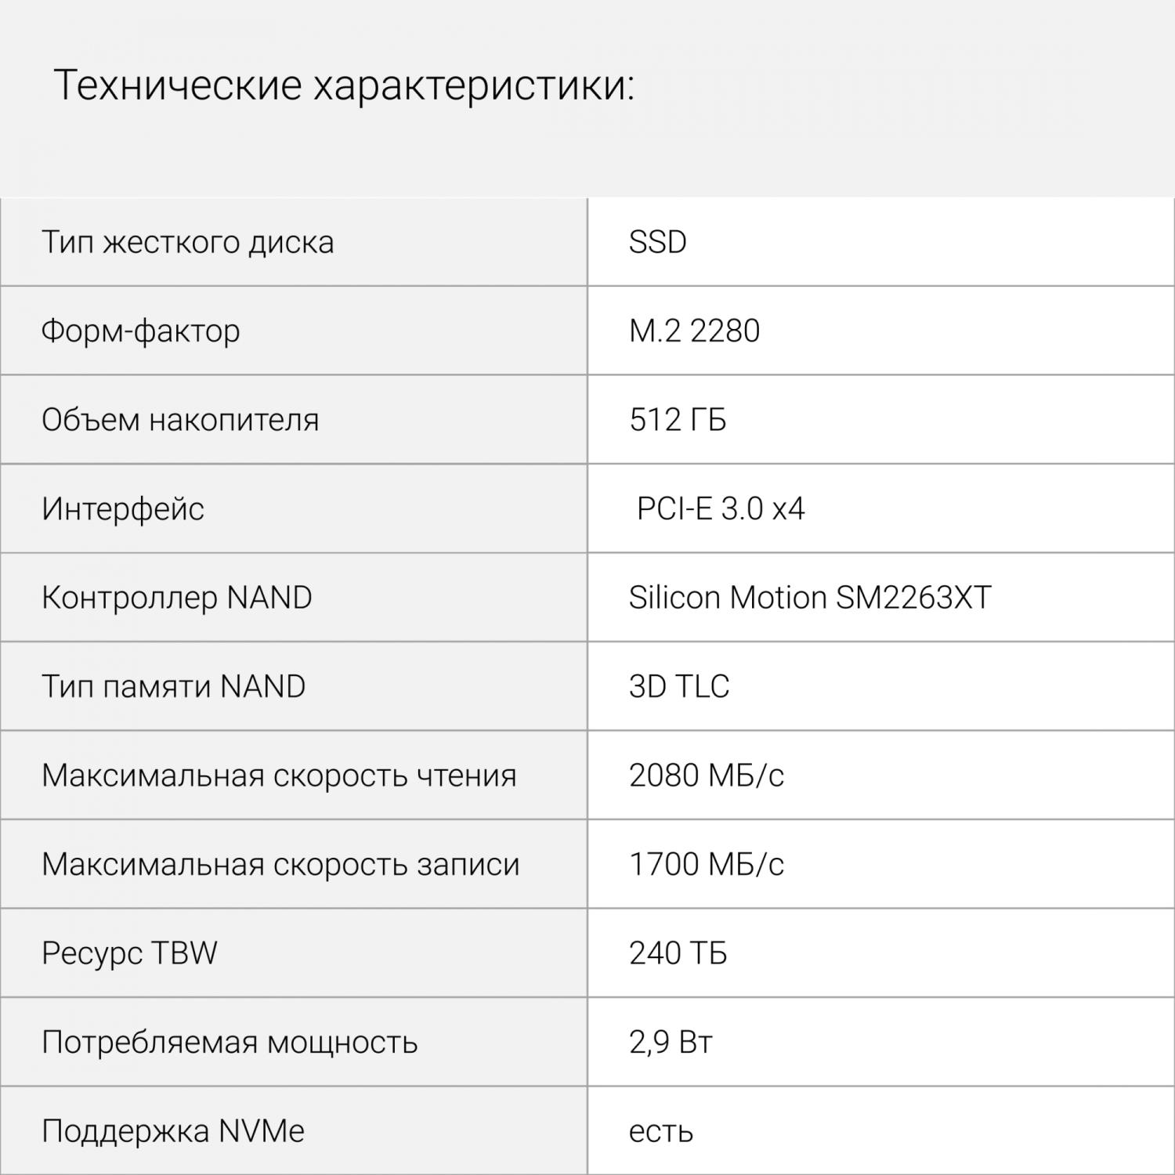Click the 'M.2 2280' value
This screenshot has height=1175, width=1175.
click(694, 331)
